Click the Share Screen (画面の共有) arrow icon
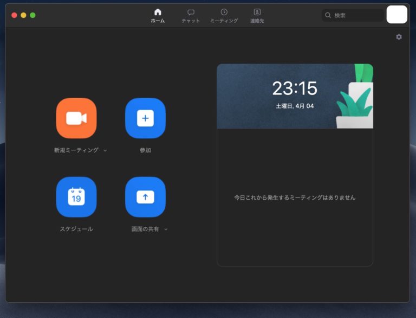Screen dimensions: 416x318 tap(145, 197)
